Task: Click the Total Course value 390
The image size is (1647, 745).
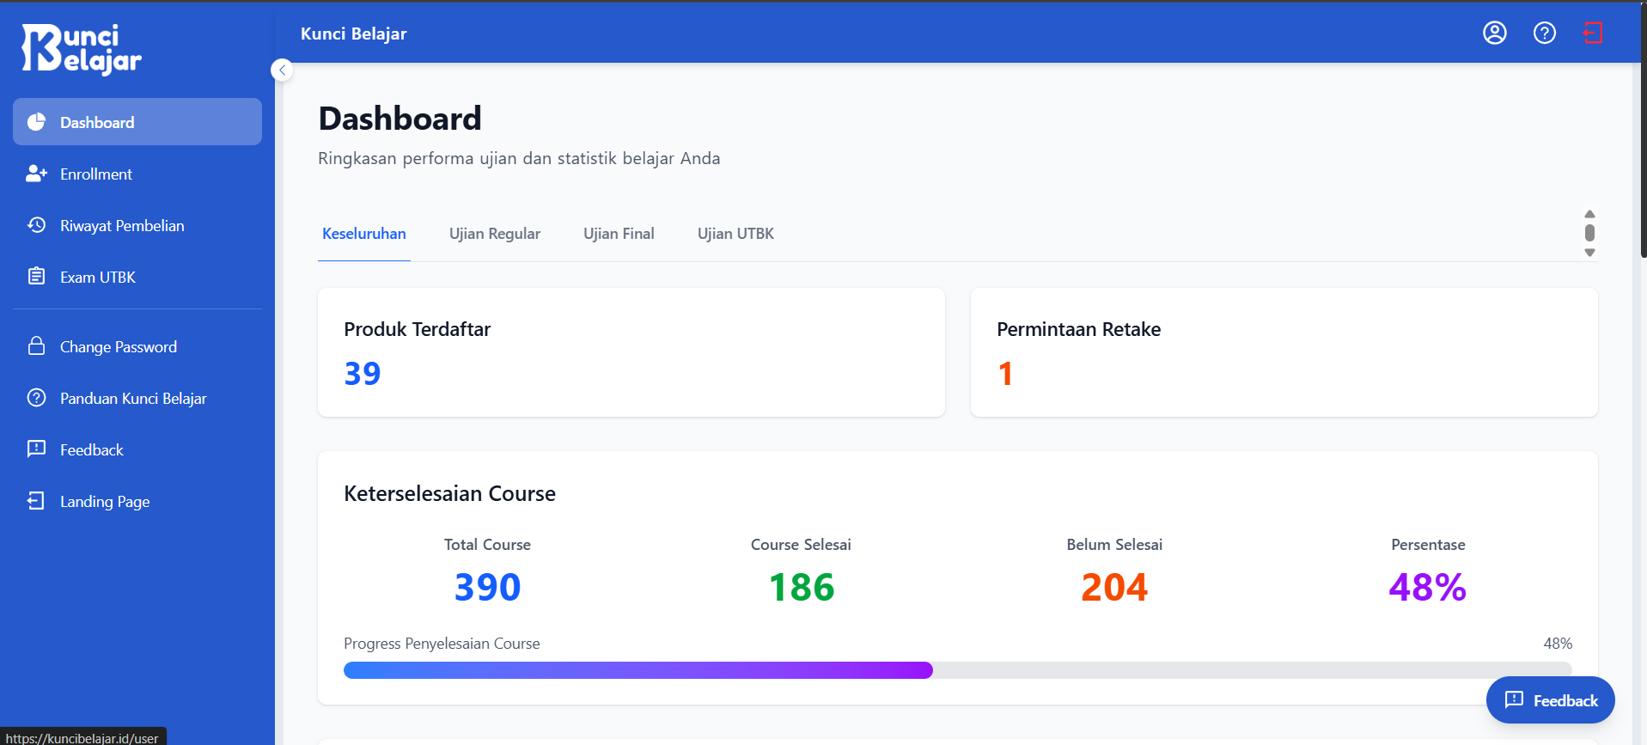Action: 487,588
